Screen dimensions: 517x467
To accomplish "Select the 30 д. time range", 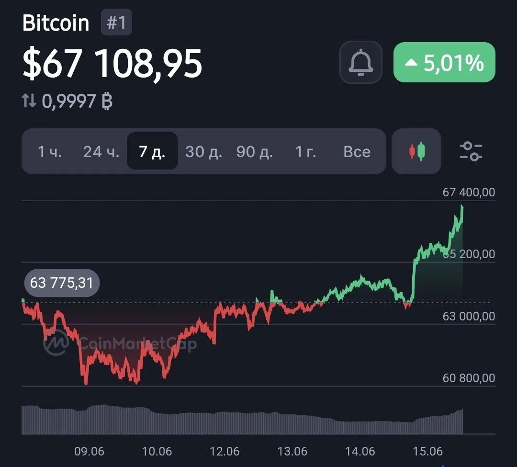I will coord(203,152).
